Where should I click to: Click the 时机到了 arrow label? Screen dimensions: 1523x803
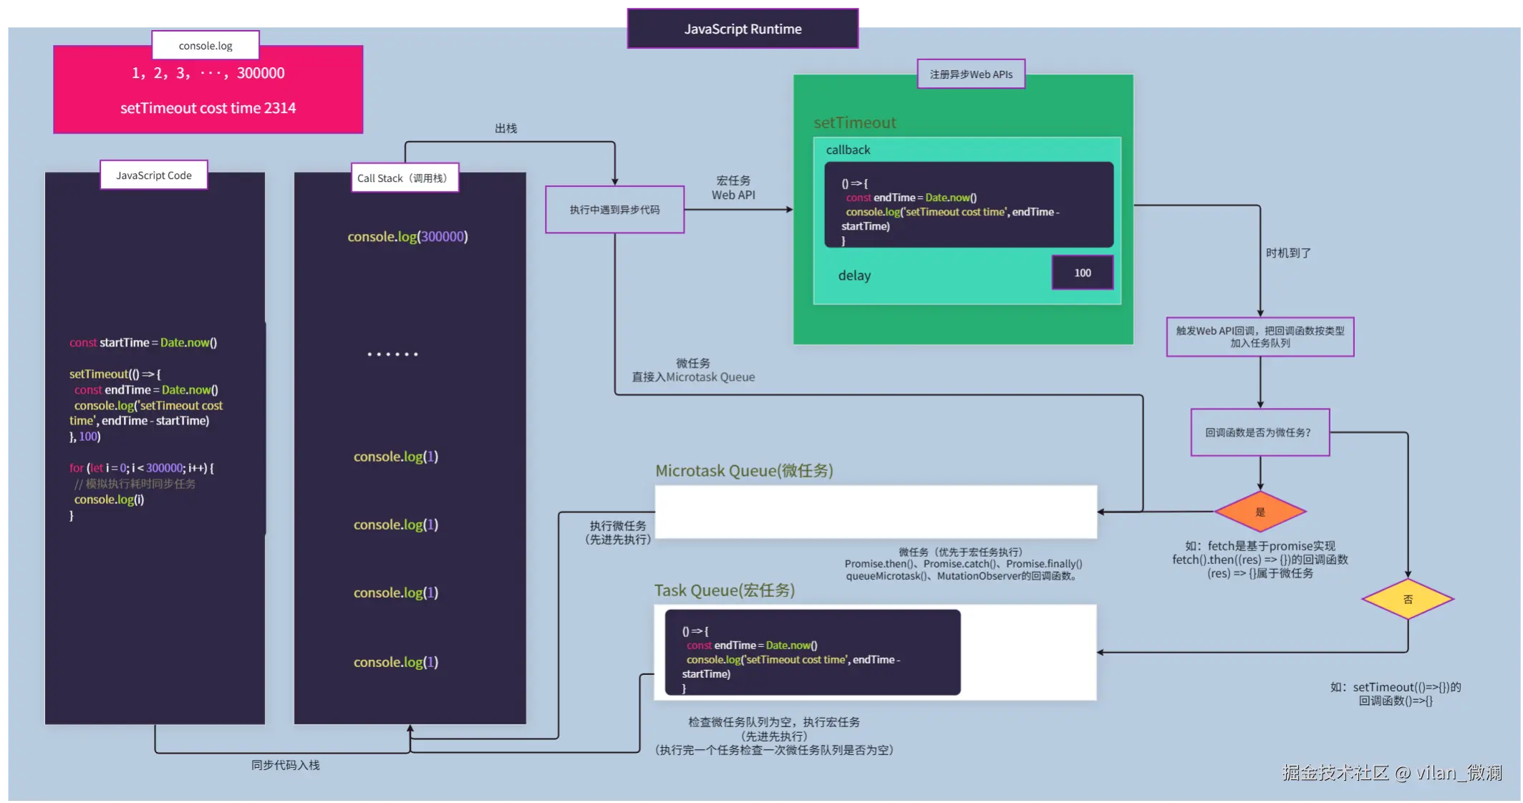tap(1287, 253)
